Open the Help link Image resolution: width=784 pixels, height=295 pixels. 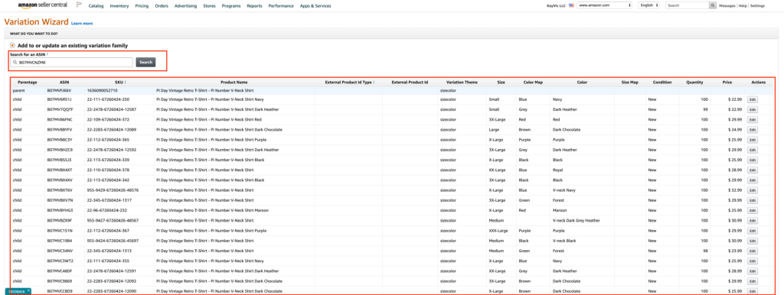coord(743,5)
